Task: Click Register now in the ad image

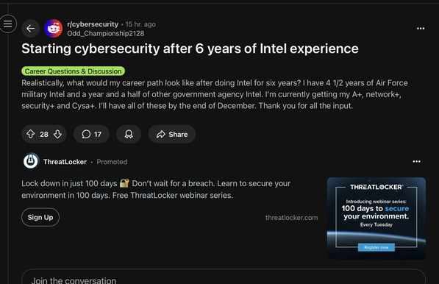Action: [376, 247]
